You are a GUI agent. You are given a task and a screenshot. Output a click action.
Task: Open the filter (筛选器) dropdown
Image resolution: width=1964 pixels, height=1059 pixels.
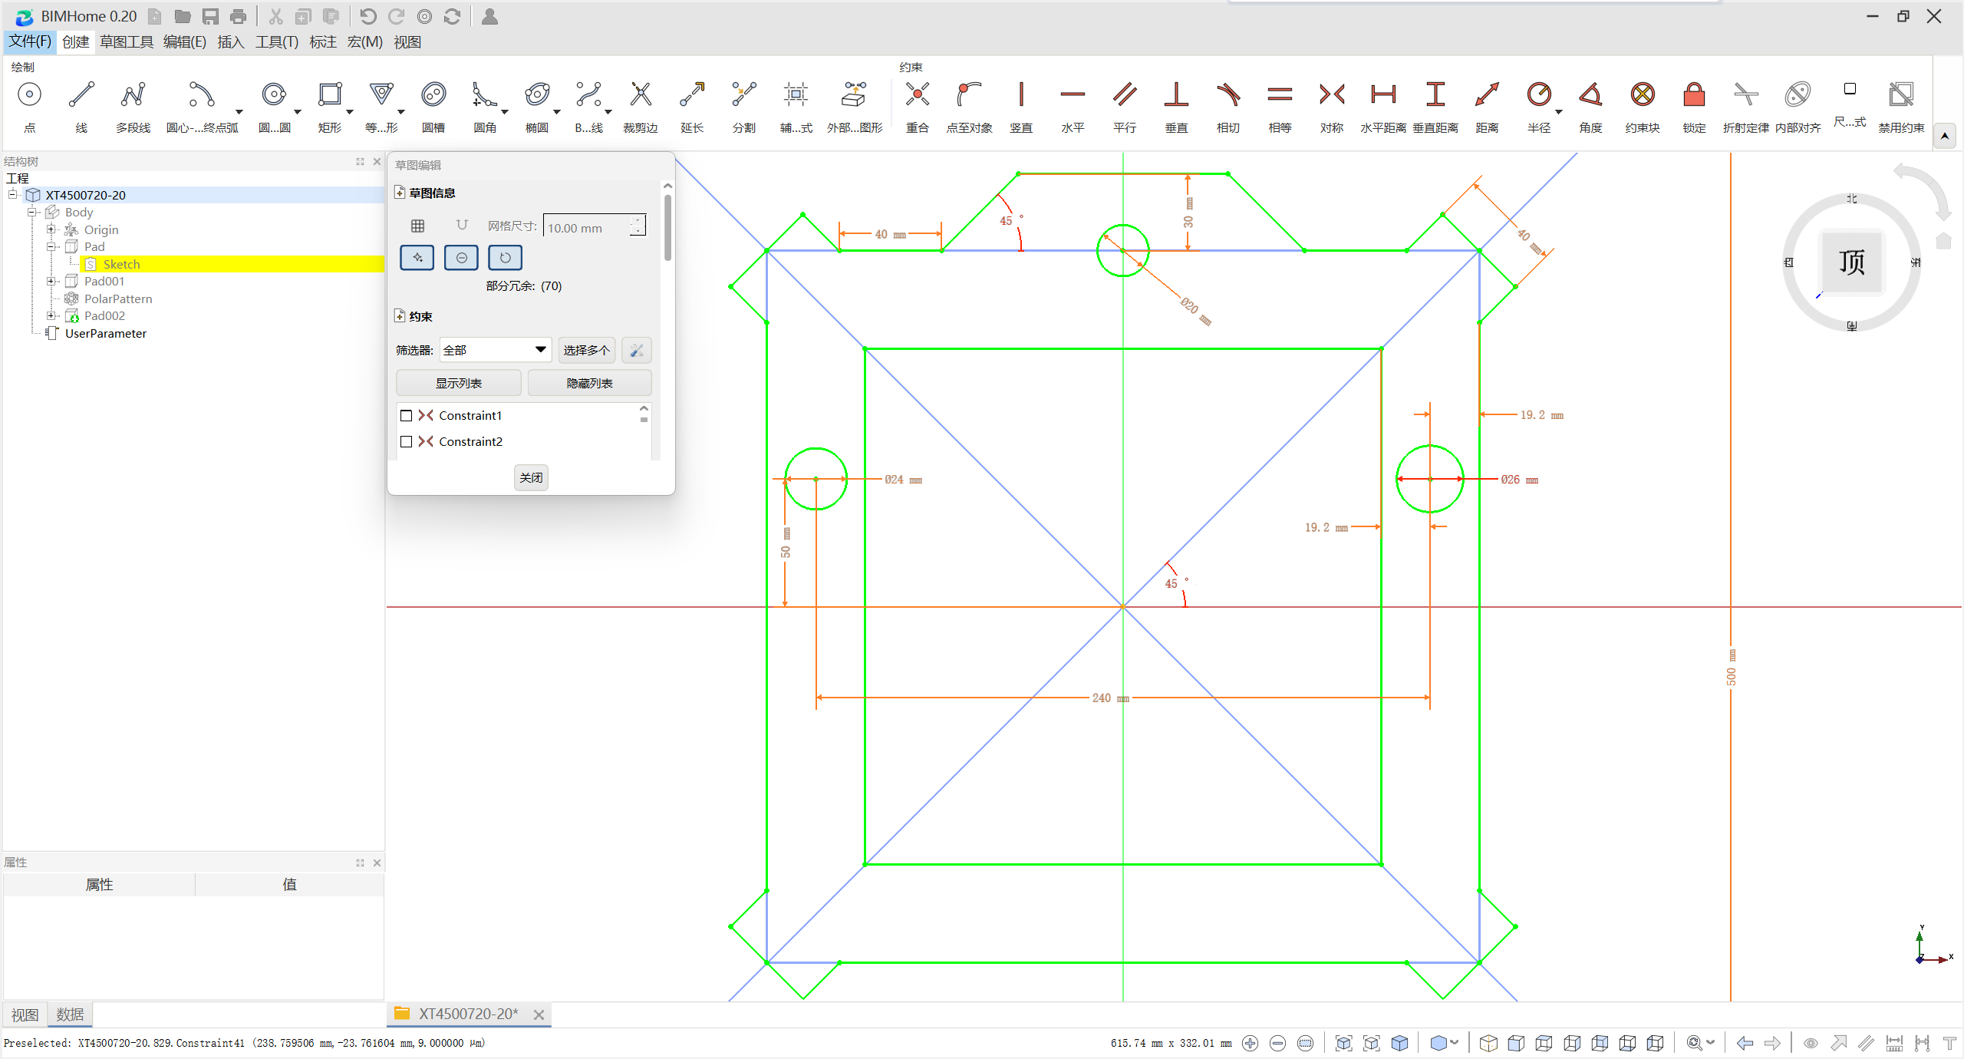point(495,350)
